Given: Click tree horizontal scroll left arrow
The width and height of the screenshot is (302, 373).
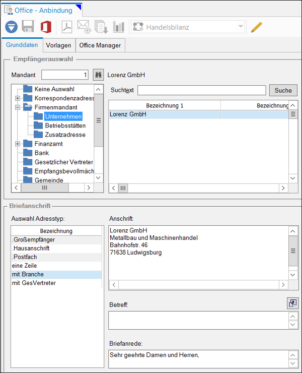Looking at the screenshot, I should click(16, 188).
